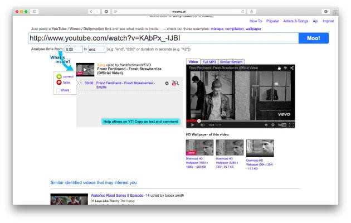Open the How To link
The width and height of the screenshot is (351, 223).
pyautogui.click(x=256, y=21)
